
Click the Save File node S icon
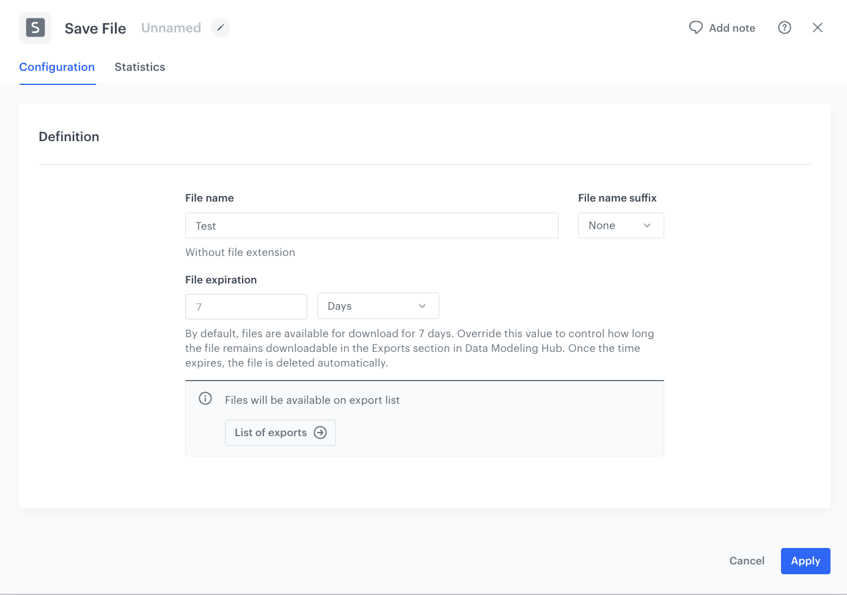pos(35,27)
